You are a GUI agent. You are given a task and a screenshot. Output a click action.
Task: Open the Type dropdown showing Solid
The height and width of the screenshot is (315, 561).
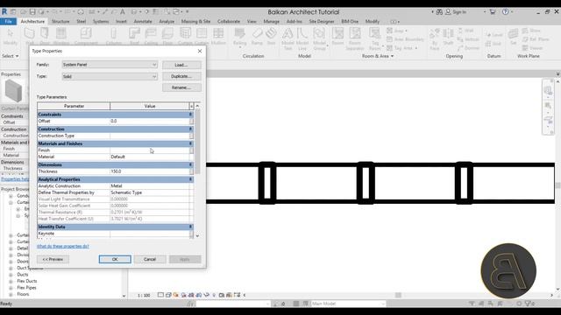(x=110, y=76)
